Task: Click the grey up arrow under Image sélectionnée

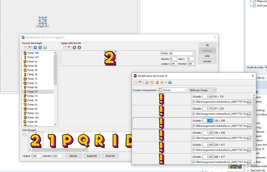Action: [74, 47]
